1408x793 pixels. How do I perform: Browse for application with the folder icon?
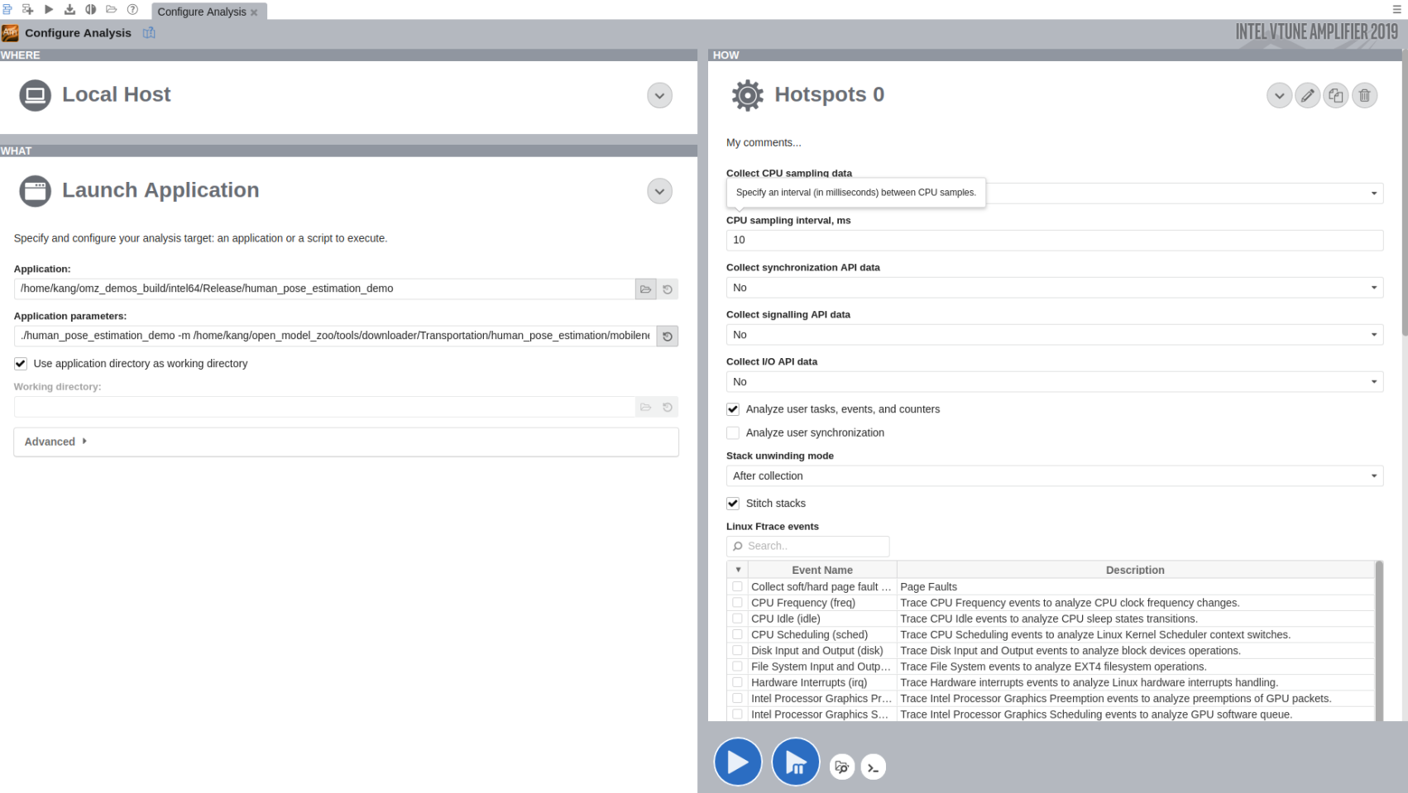[646, 289]
